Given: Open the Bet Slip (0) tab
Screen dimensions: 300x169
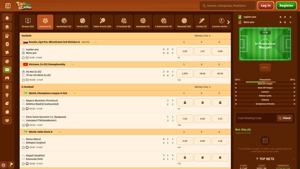Looking at the screenshot, I should pos(243,130).
